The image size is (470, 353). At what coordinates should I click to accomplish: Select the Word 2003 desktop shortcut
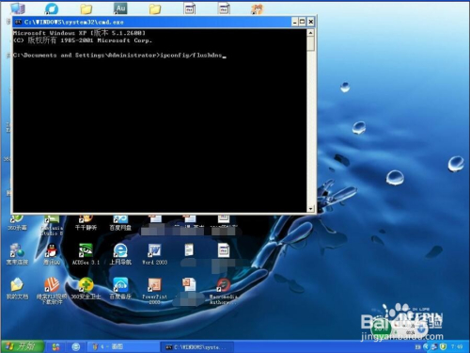pyautogui.click(x=154, y=254)
